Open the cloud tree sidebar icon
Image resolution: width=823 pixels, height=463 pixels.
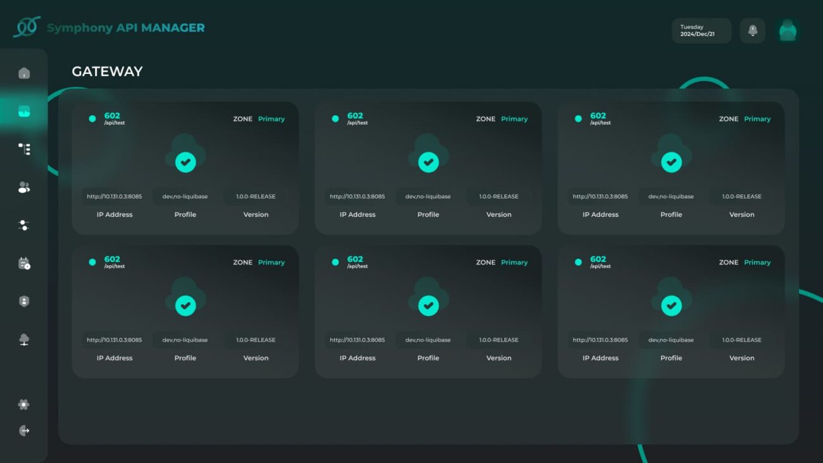tap(24, 340)
